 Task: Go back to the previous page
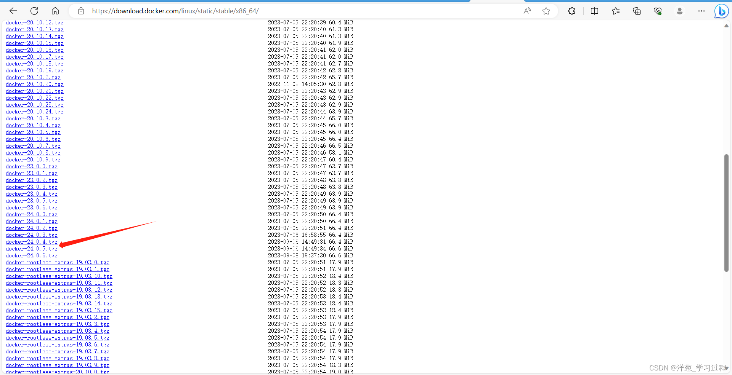click(13, 11)
